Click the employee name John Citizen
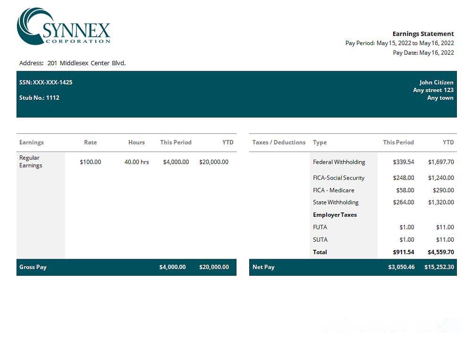This screenshot has height=340, width=472. [x=436, y=82]
